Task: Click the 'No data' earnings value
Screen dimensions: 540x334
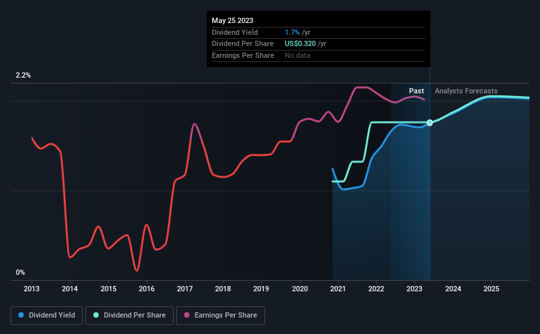Action: [297, 55]
